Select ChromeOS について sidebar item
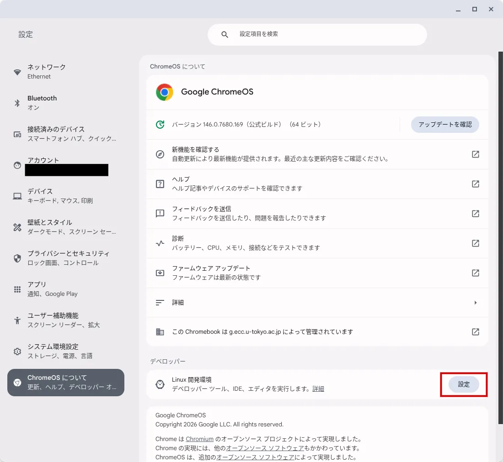This screenshot has height=462, width=503. click(66, 382)
